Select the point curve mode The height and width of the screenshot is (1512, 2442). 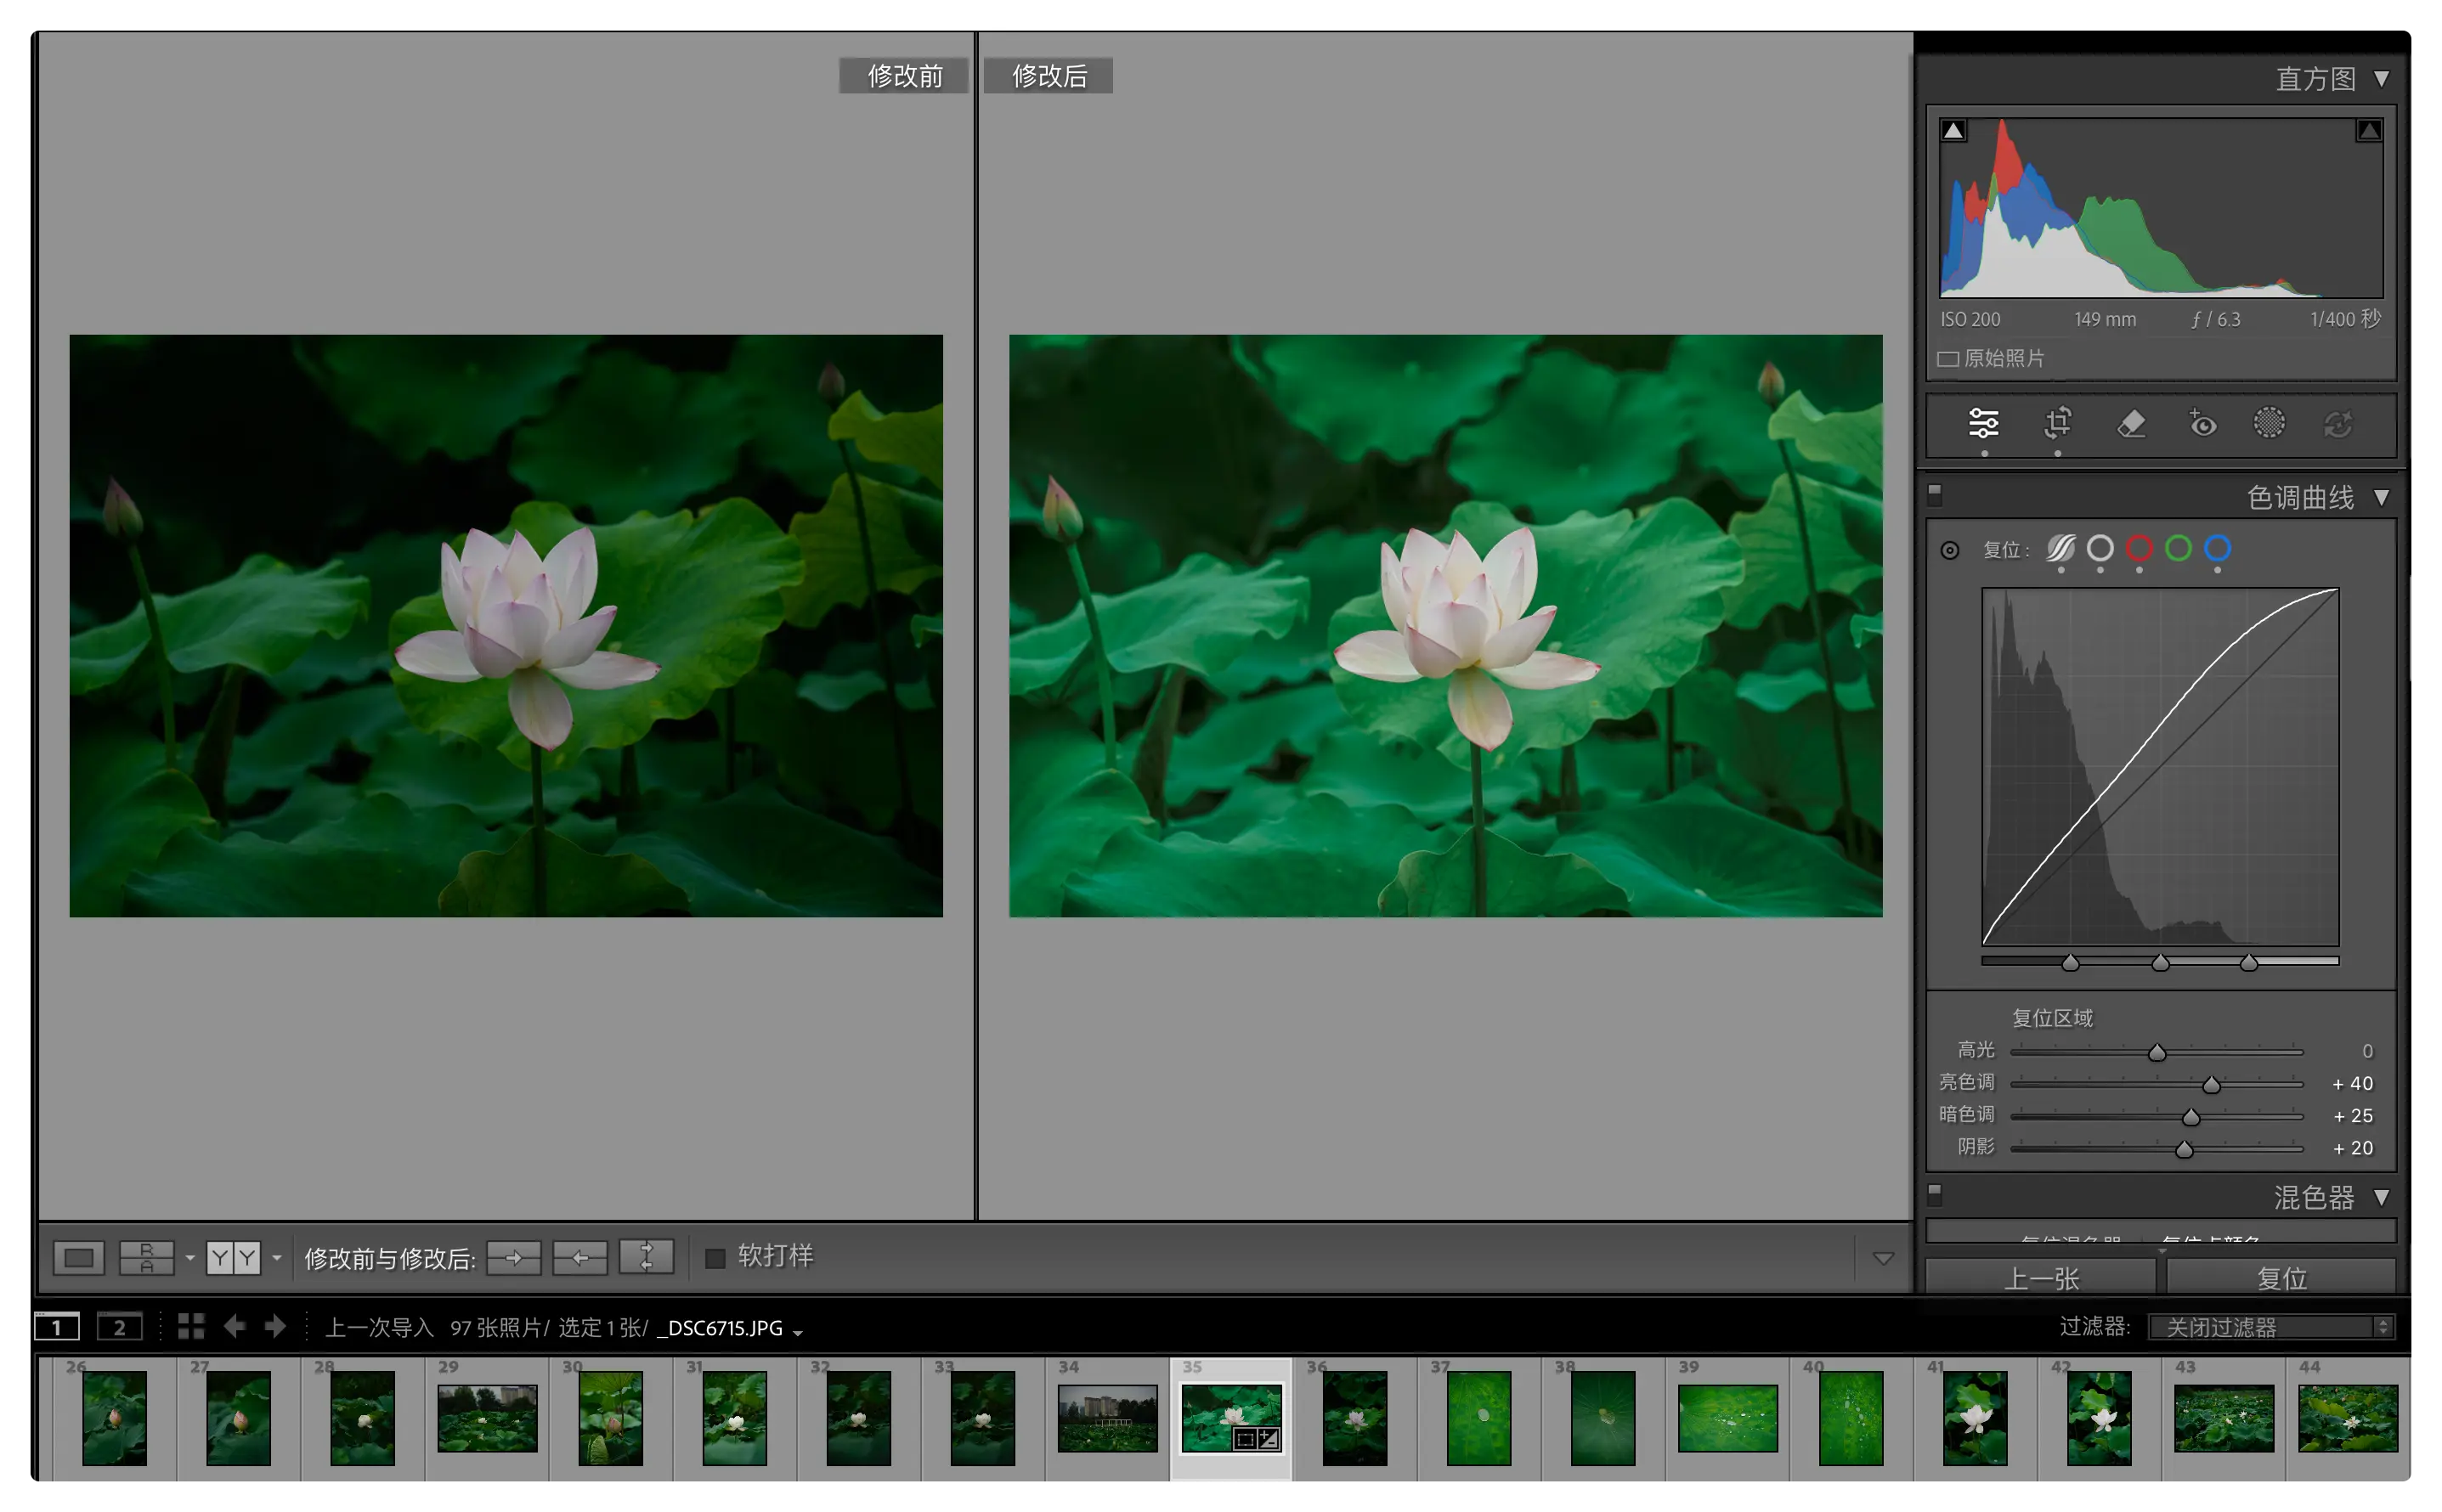(x=2100, y=548)
